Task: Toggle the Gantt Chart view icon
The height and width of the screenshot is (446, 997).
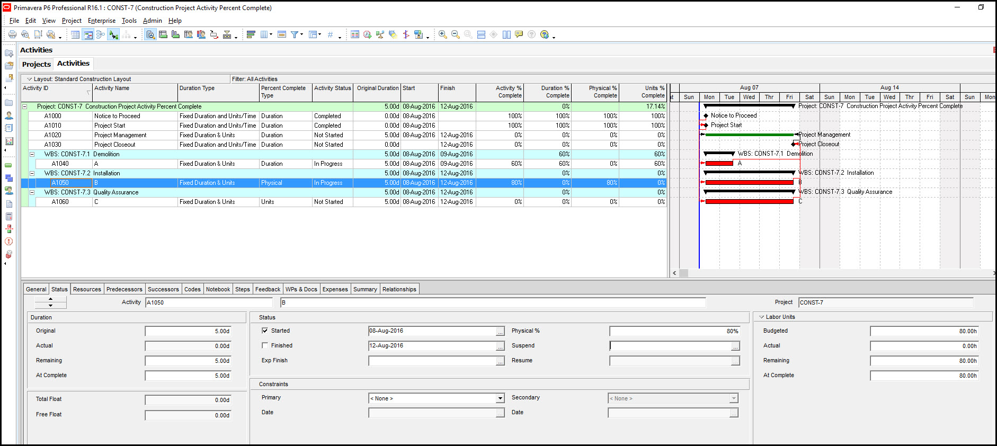Action: [88, 34]
